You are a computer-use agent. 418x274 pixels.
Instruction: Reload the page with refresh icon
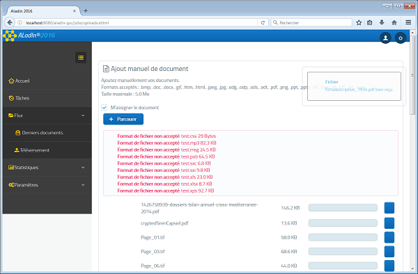coord(263,23)
